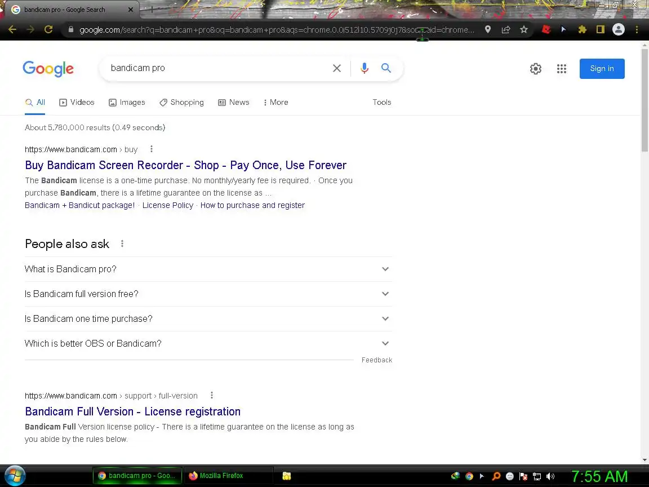Click the 'https://www.bandicam.com › buy' breadcrumb
Screen dimensions: 649x487
(x=81, y=149)
